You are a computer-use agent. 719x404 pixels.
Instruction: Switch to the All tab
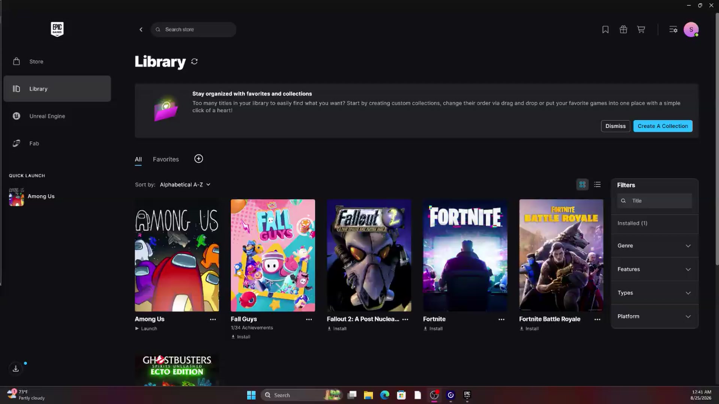138,159
